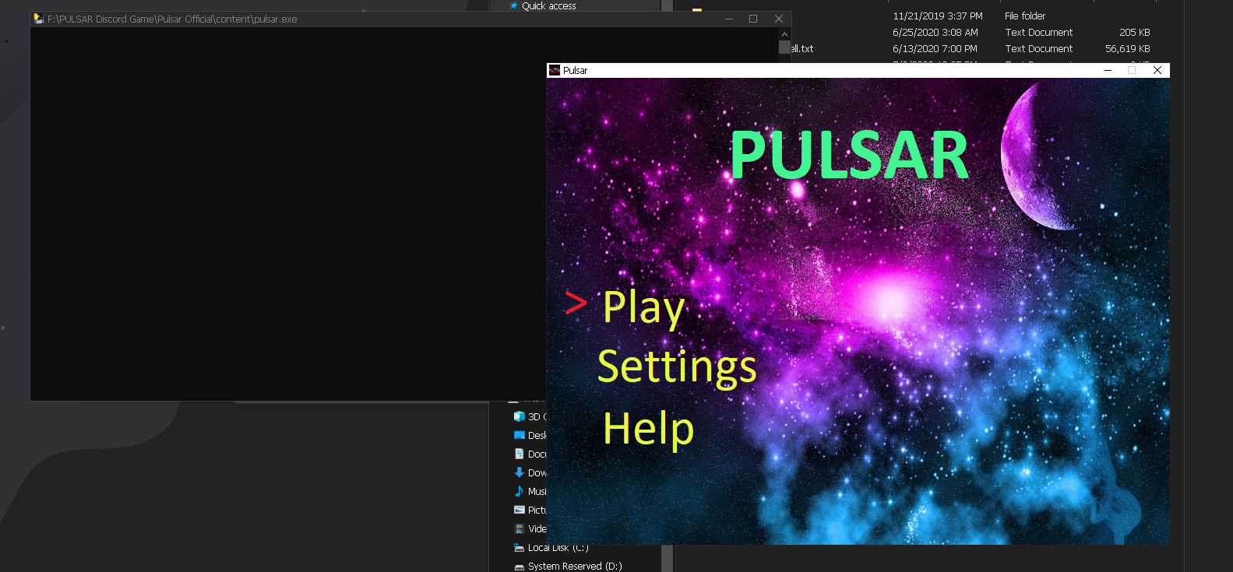Click "Text Document" in the 56,619 KB row
The height and width of the screenshot is (572, 1233).
[x=1039, y=48]
